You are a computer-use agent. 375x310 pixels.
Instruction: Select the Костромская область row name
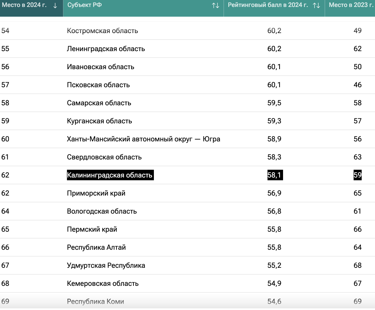coord(102,31)
